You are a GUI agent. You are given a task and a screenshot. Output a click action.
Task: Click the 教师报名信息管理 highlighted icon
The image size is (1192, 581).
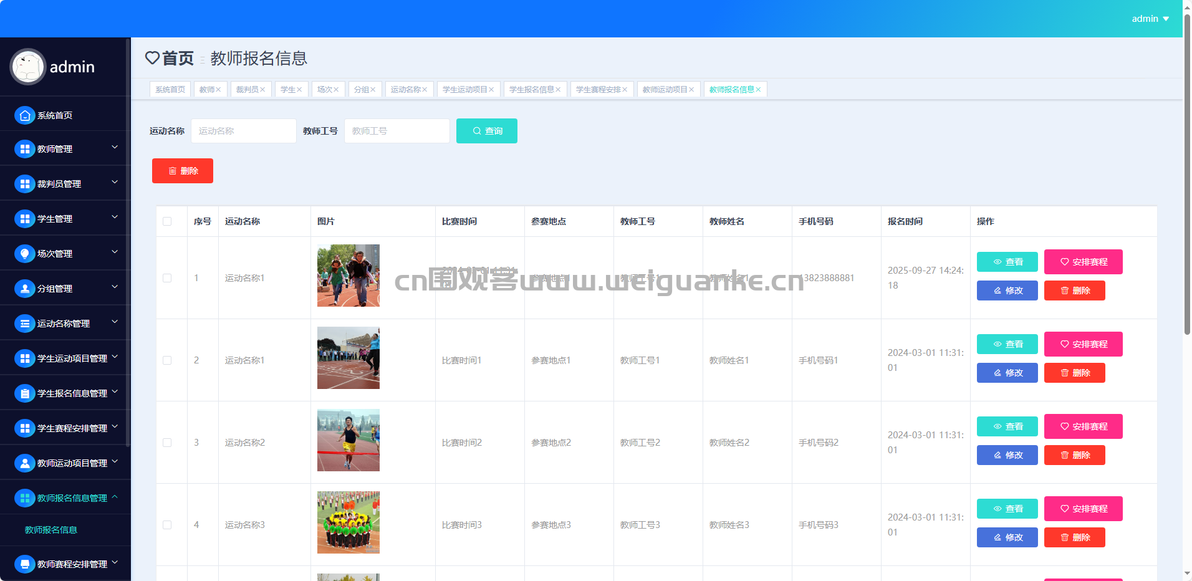(25, 498)
